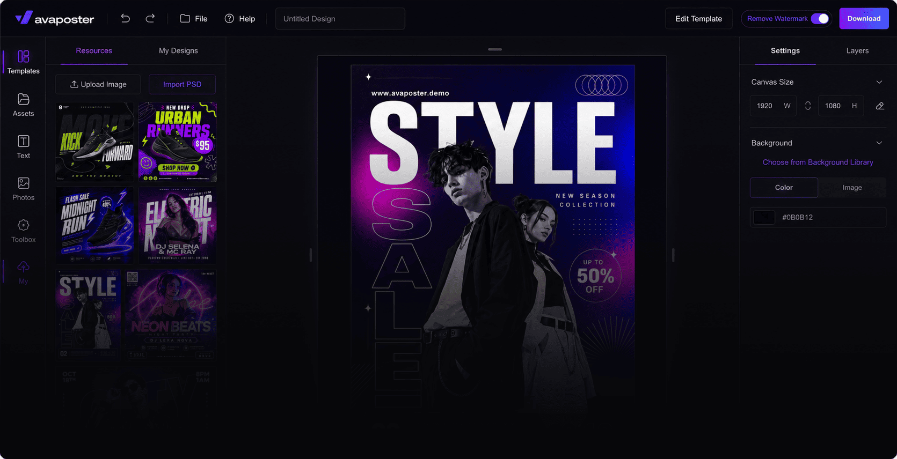The height and width of the screenshot is (459, 897).
Task: Select the Neon Beats template
Action: (x=171, y=315)
